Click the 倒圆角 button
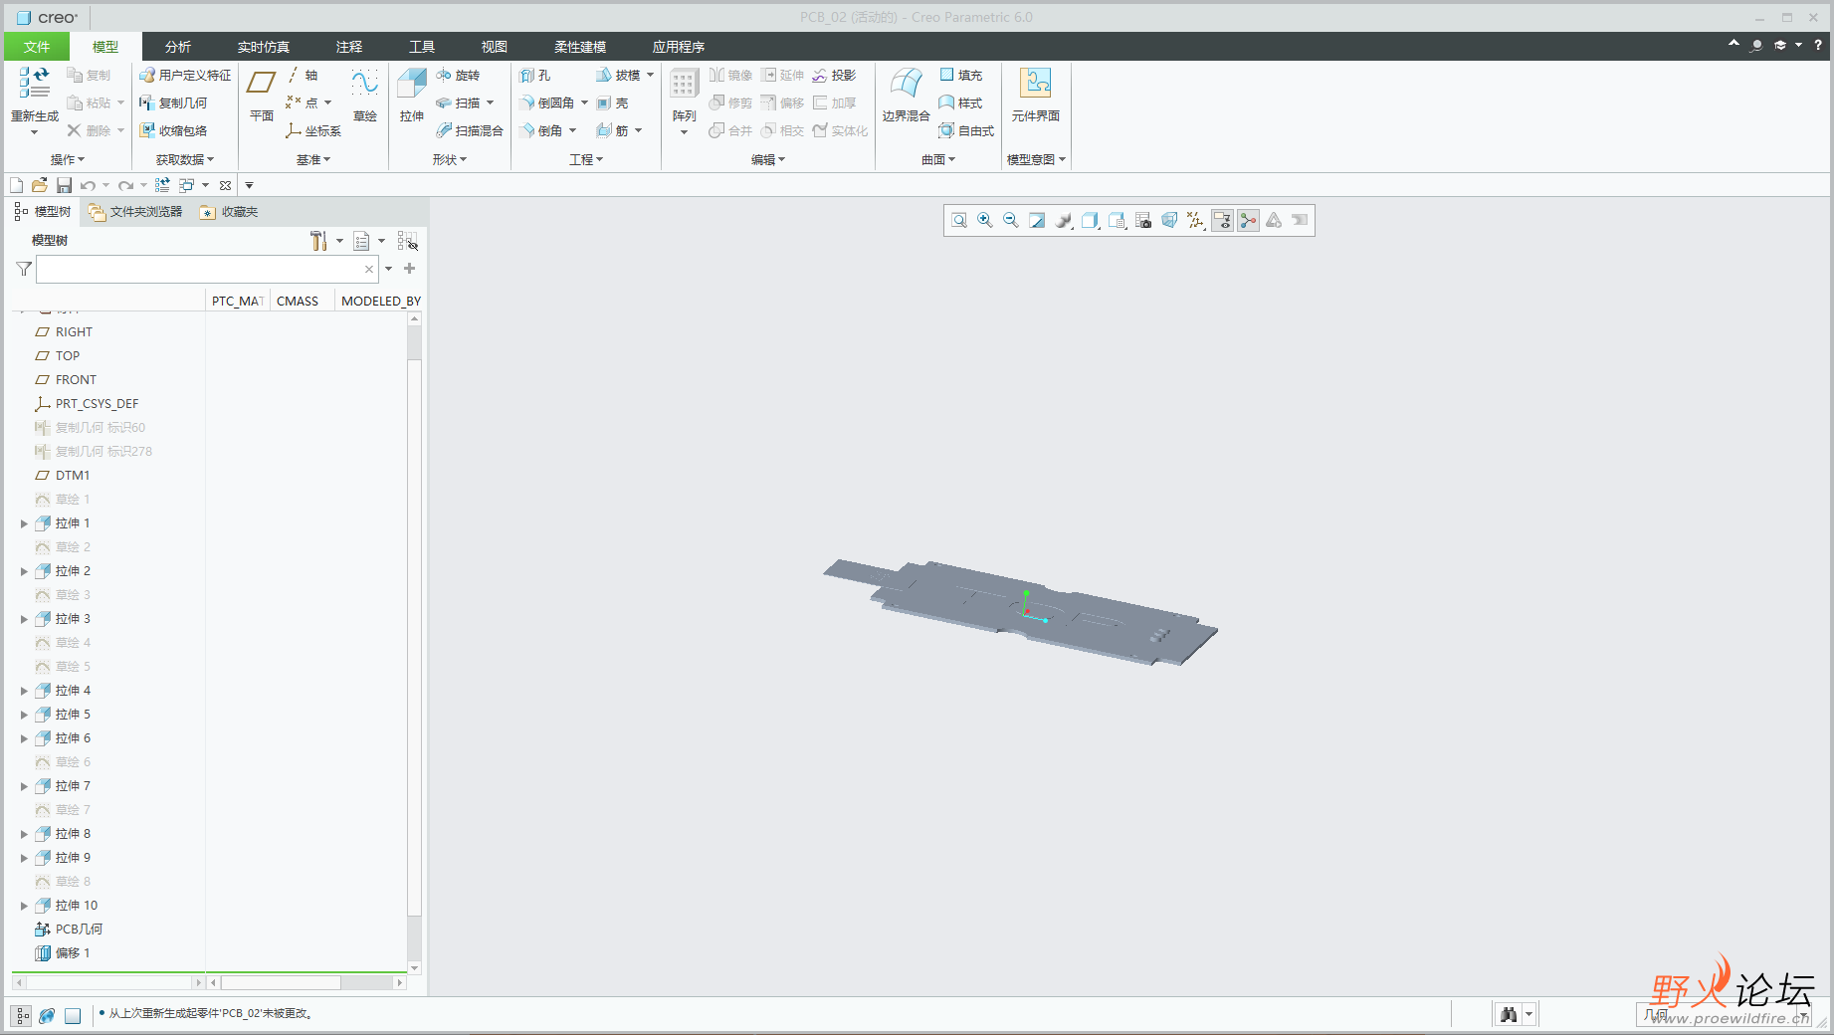 (x=546, y=103)
